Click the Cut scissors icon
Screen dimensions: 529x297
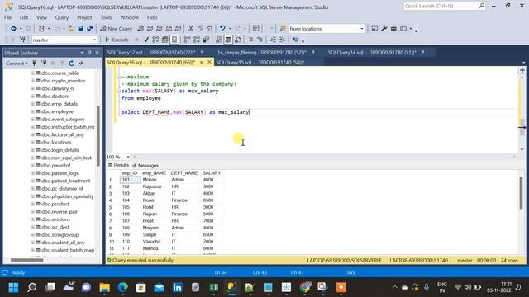pyautogui.click(x=191, y=29)
